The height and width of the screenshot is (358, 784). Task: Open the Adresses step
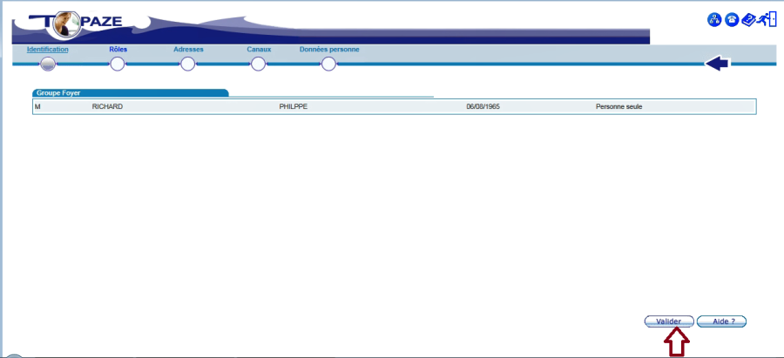pyautogui.click(x=188, y=50)
